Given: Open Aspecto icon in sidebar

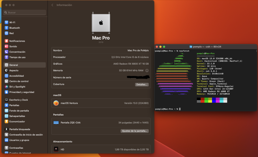Looking at the screenshot, I should [6, 70].
